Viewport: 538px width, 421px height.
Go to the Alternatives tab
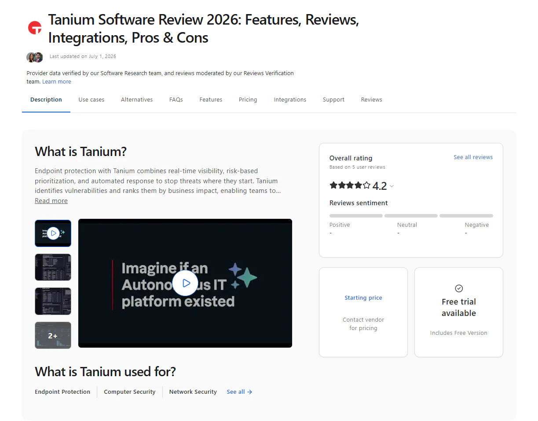coord(137,100)
